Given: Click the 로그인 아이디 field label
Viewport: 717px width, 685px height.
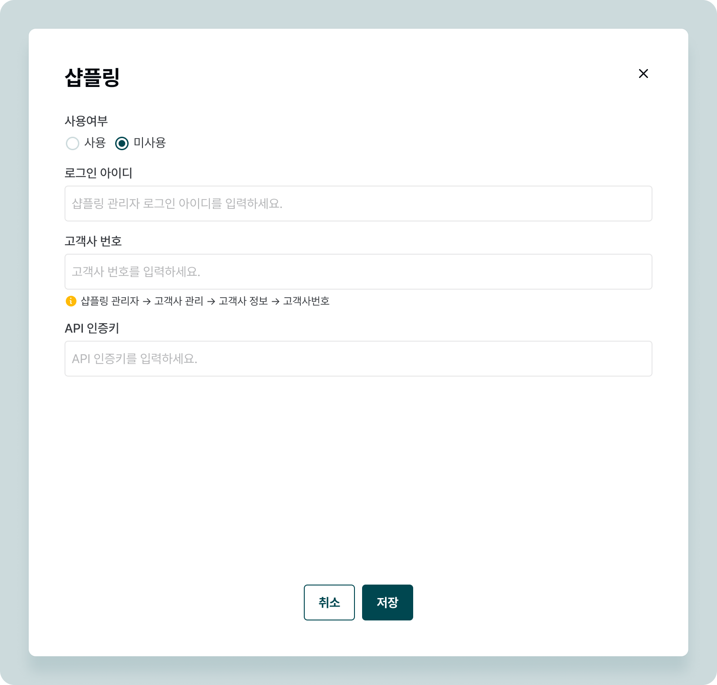Looking at the screenshot, I should [99, 173].
